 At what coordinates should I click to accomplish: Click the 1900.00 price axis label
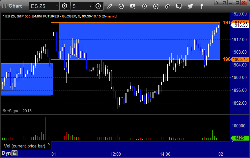[239, 78]
